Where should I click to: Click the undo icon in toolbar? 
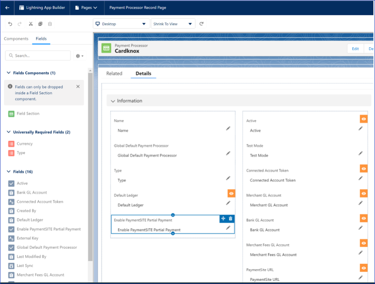click(10, 24)
